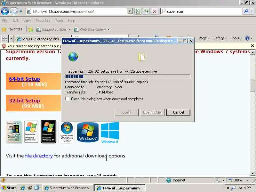
Task: Open the Help menu
Action: click(71, 20)
